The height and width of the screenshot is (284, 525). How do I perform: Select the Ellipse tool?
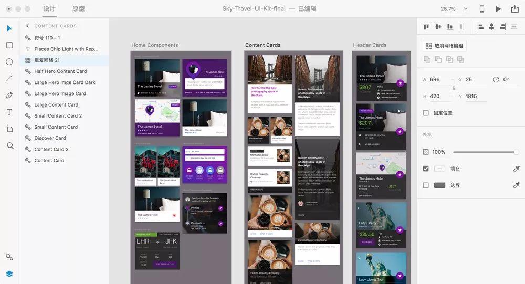point(9,62)
